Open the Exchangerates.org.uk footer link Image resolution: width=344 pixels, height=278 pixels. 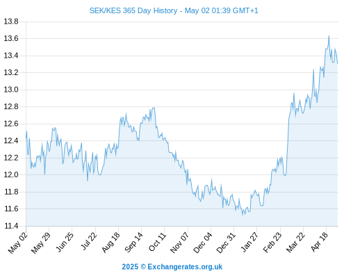172,267
